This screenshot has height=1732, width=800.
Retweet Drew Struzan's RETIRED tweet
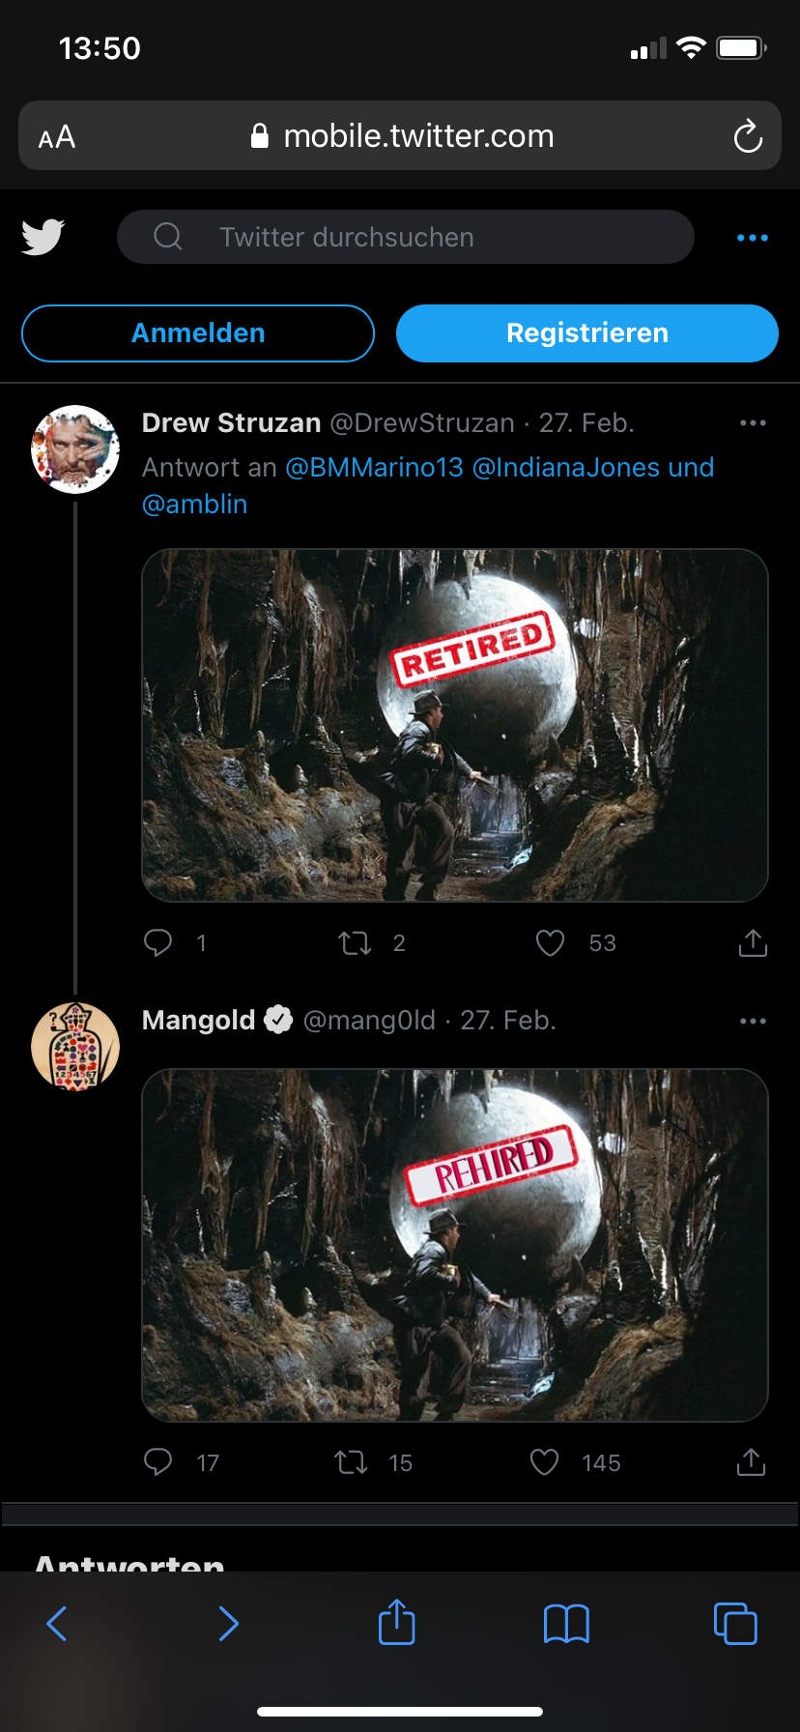click(x=355, y=942)
